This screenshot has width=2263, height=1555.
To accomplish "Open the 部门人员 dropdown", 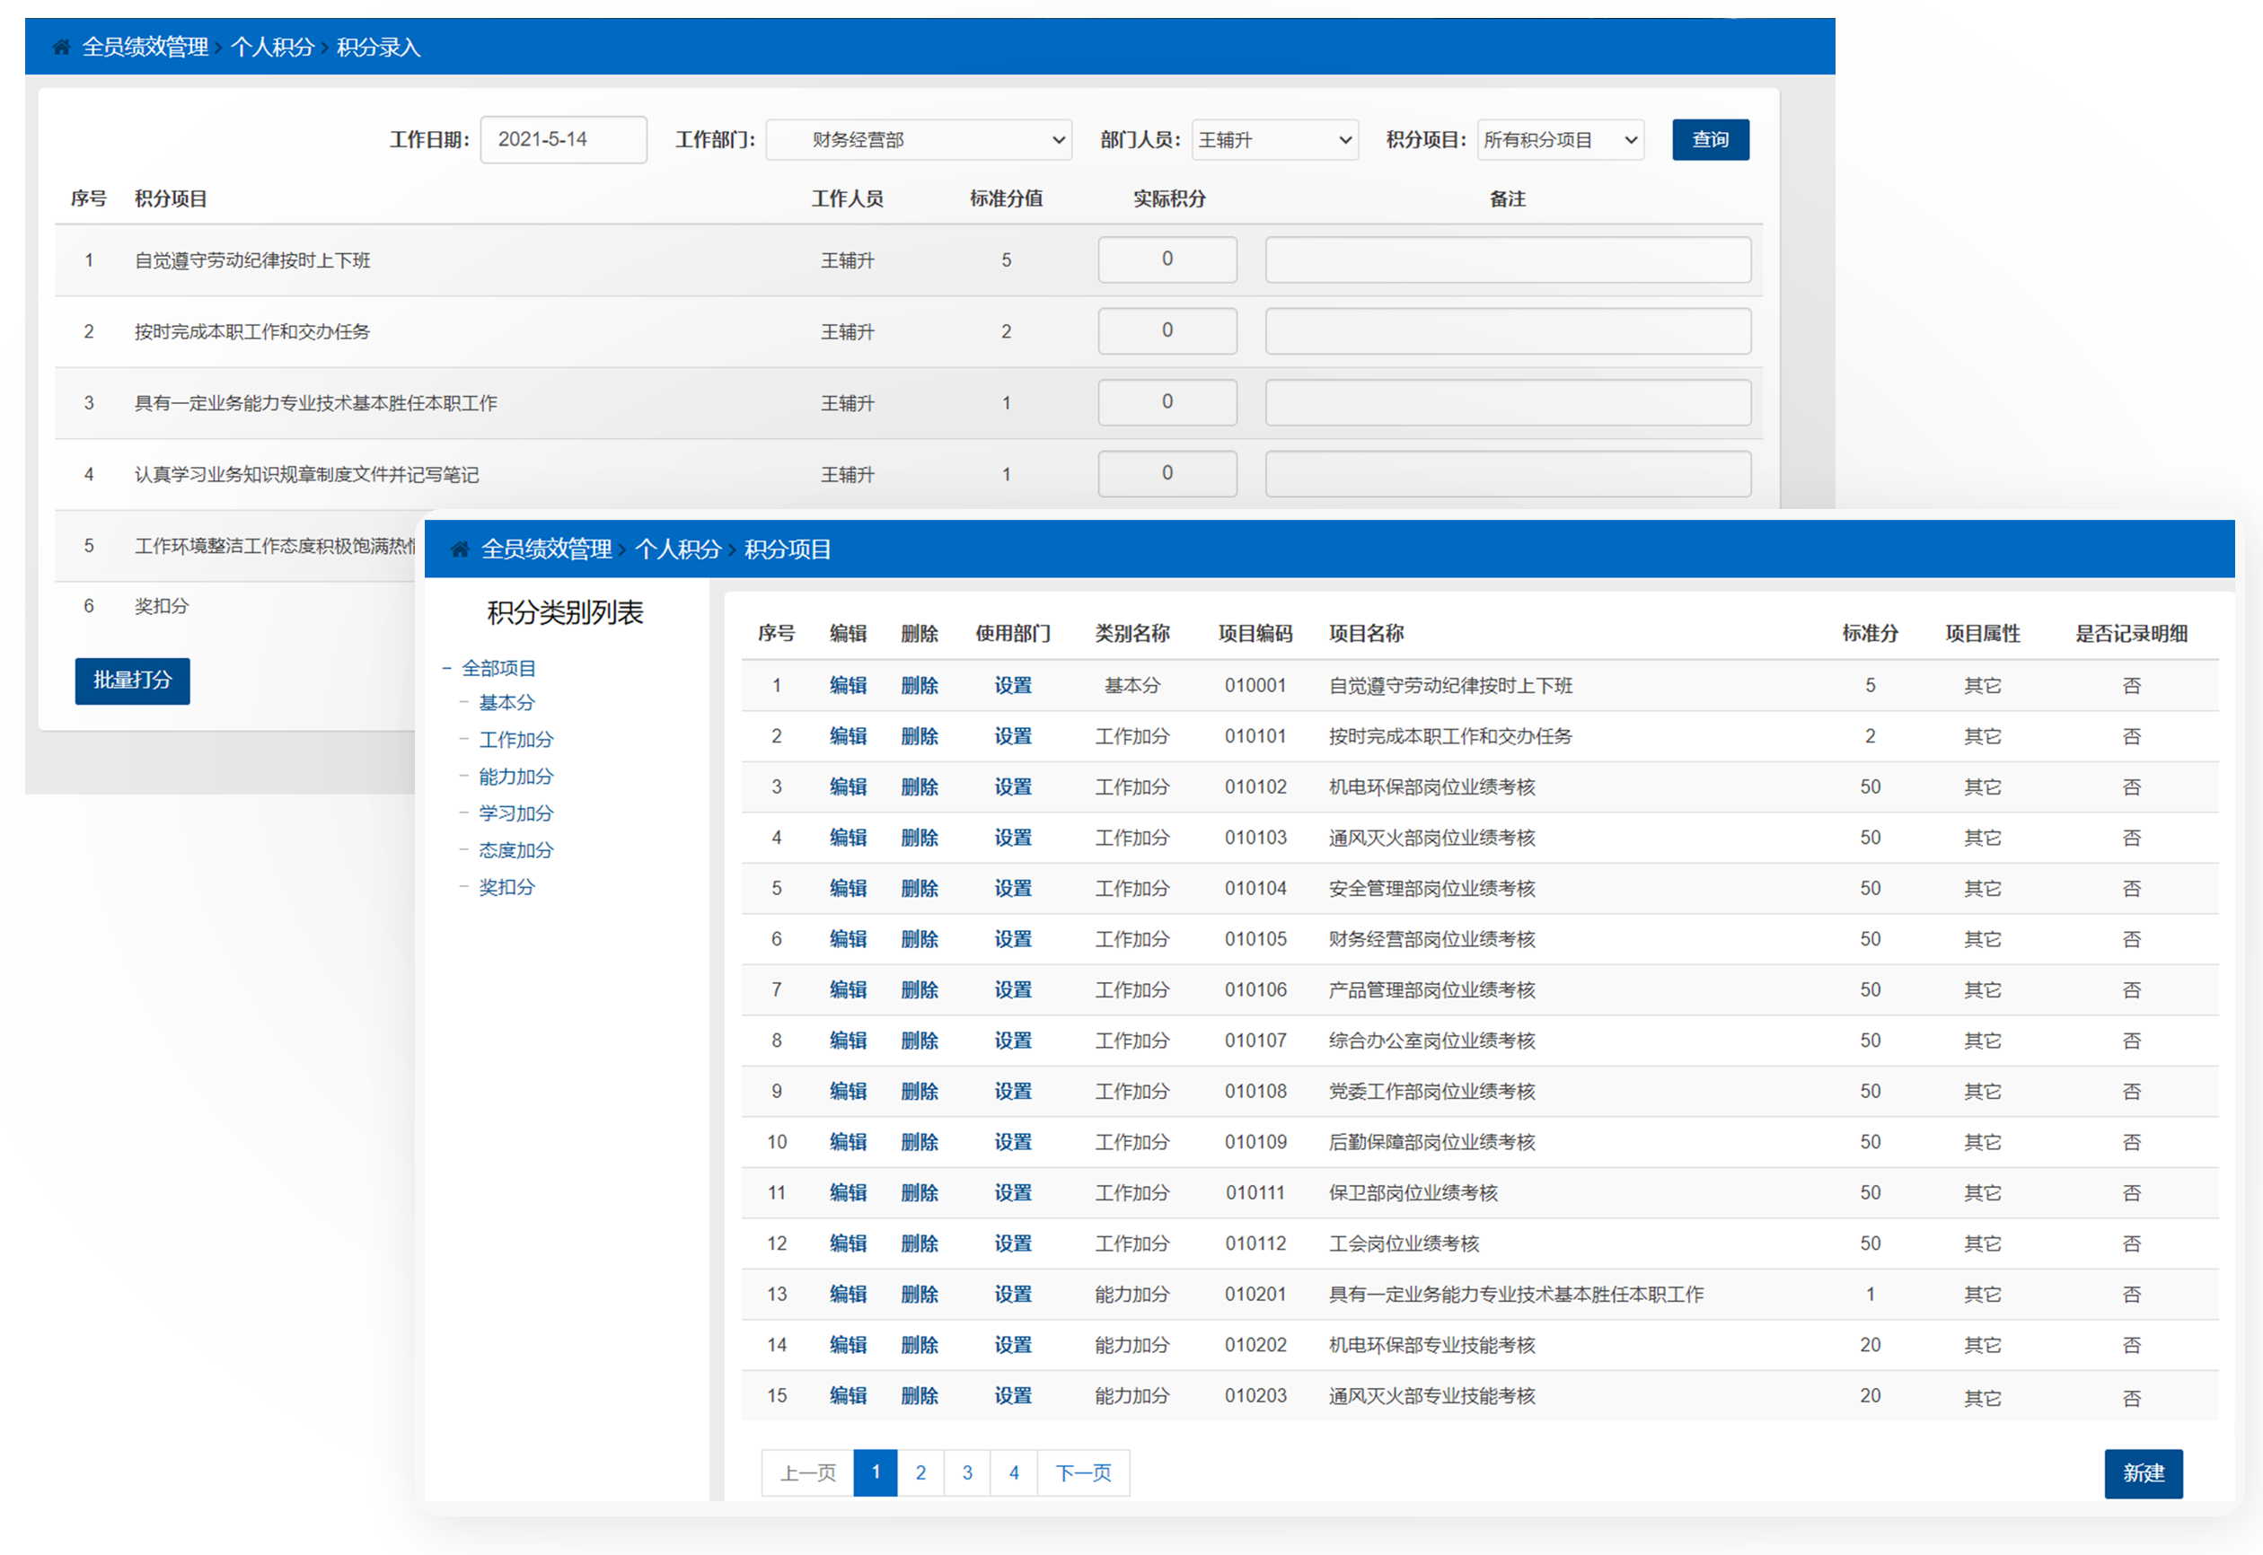I will [1275, 140].
